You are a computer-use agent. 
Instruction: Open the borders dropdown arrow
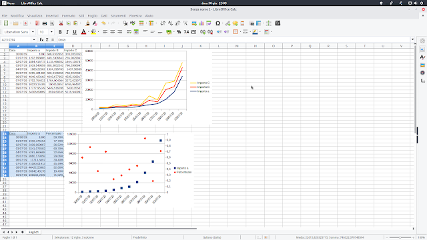[x=240, y=32]
